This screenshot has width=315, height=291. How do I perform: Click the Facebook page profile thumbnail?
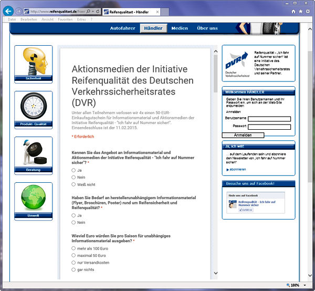point(233,204)
